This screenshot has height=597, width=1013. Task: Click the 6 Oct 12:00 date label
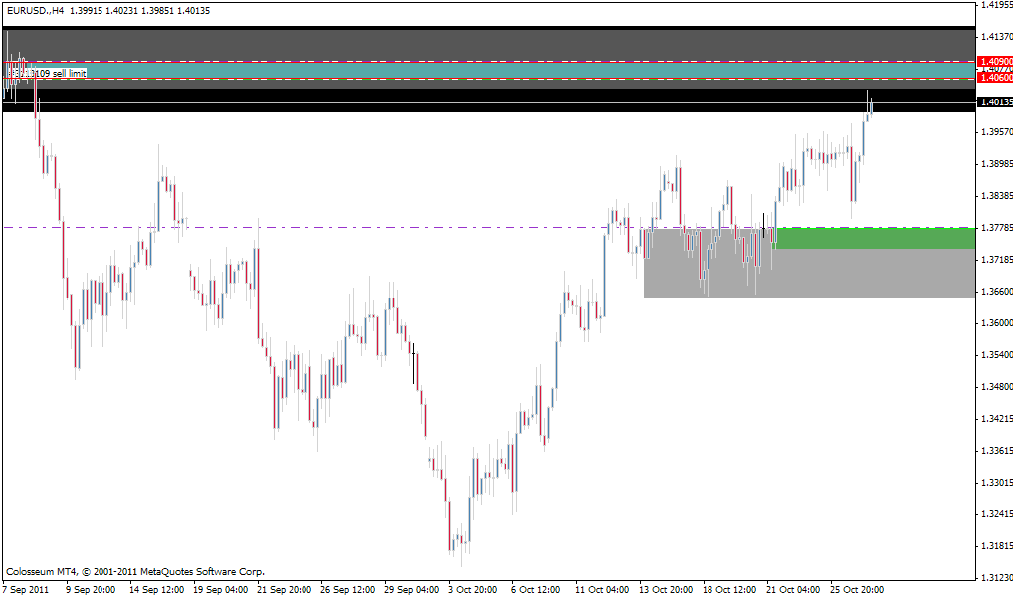[x=536, y=589]
